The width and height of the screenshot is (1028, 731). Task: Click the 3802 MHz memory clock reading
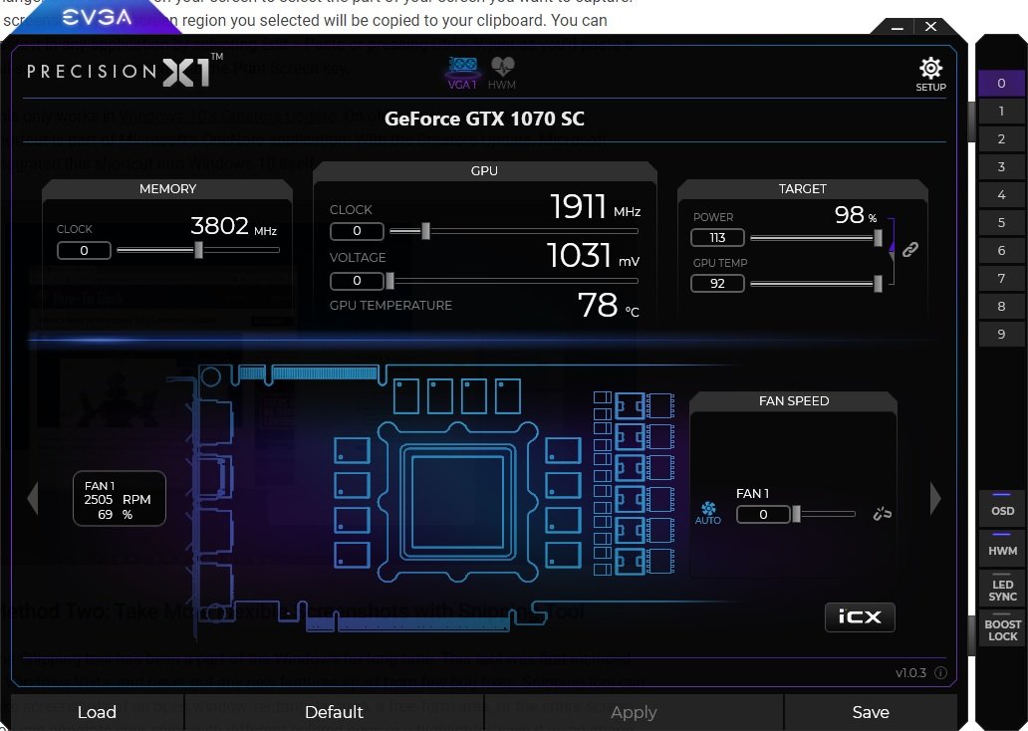point(233,226)
